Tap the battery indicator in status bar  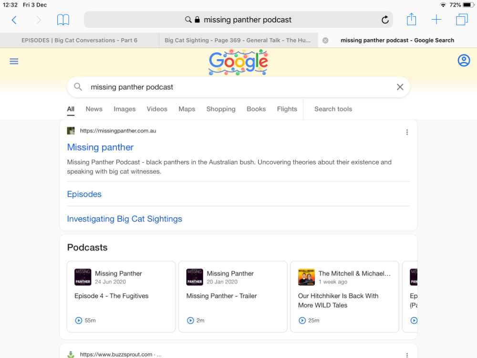point(468,5)
